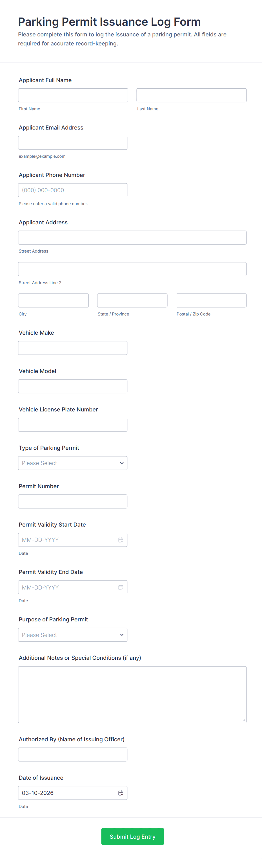Image resolution: width=262 pixels, height=859 pixels.
Task: Submit the log entry
Action: point(132,836)
